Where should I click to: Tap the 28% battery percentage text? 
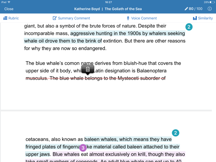point(206,2)
